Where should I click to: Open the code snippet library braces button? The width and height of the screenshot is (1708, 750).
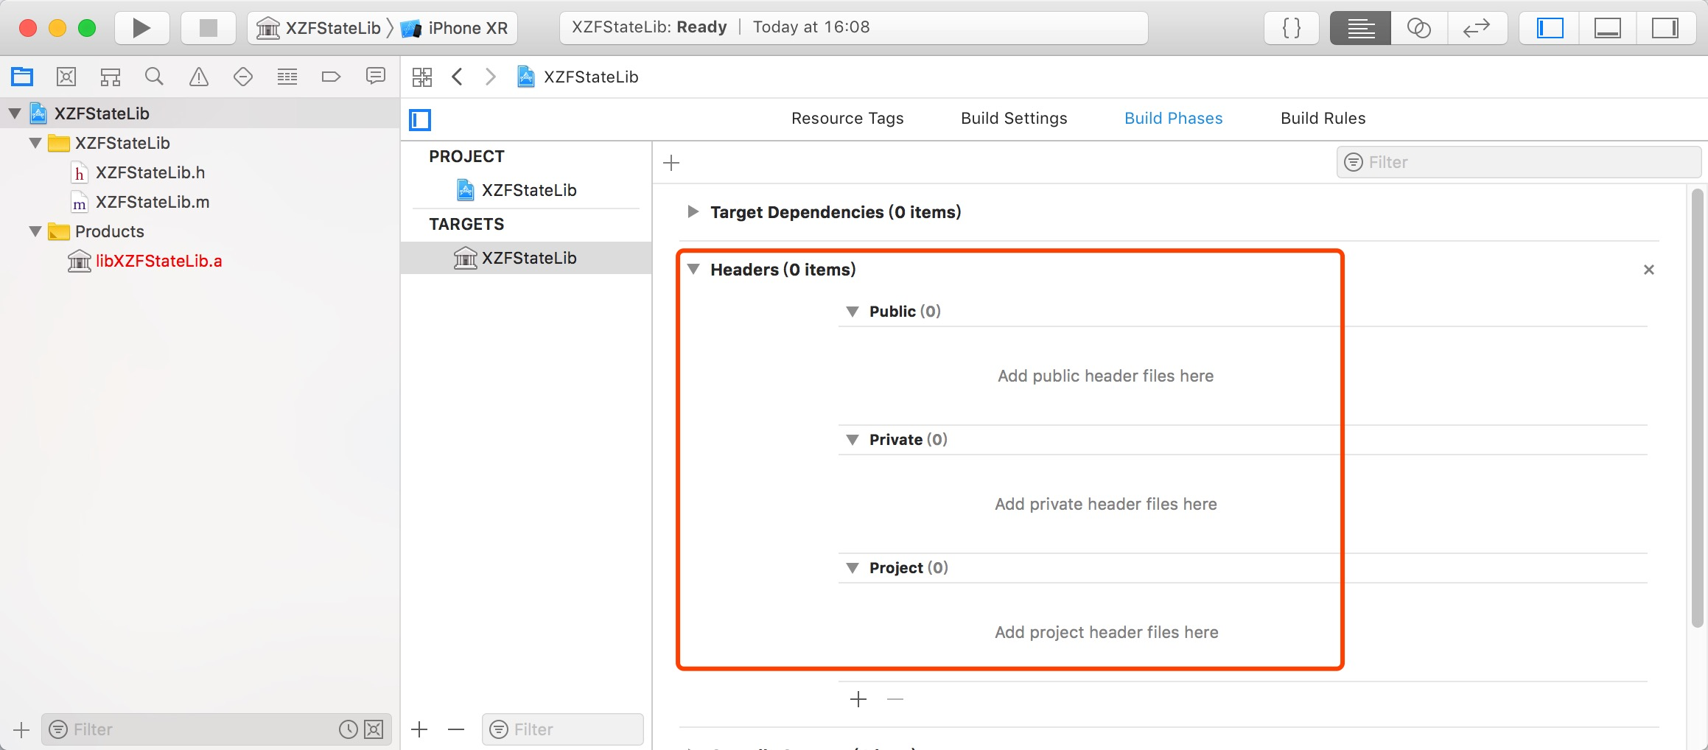pyautogui.click(x=1291, y=28)
